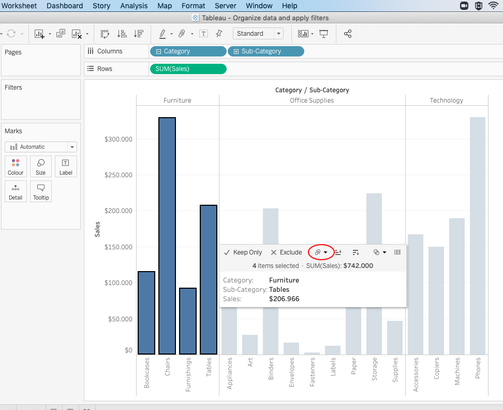Sort descending from tooltip toolbar
Viewport: 503px width, 410px height.
point(356,252)
